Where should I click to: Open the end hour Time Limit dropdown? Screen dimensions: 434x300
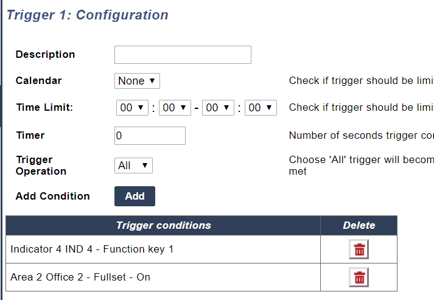[218, 108]
